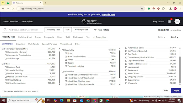This screenshot has width=183, height=103.
Task: Open the checklist tasks icon with notification
Action: 169,21
